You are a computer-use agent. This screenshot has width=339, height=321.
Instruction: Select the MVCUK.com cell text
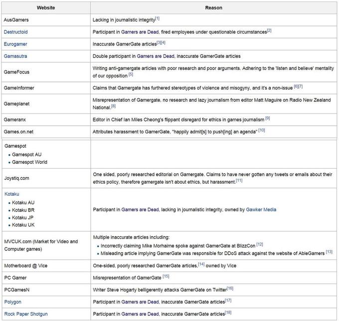coord(41,245)
